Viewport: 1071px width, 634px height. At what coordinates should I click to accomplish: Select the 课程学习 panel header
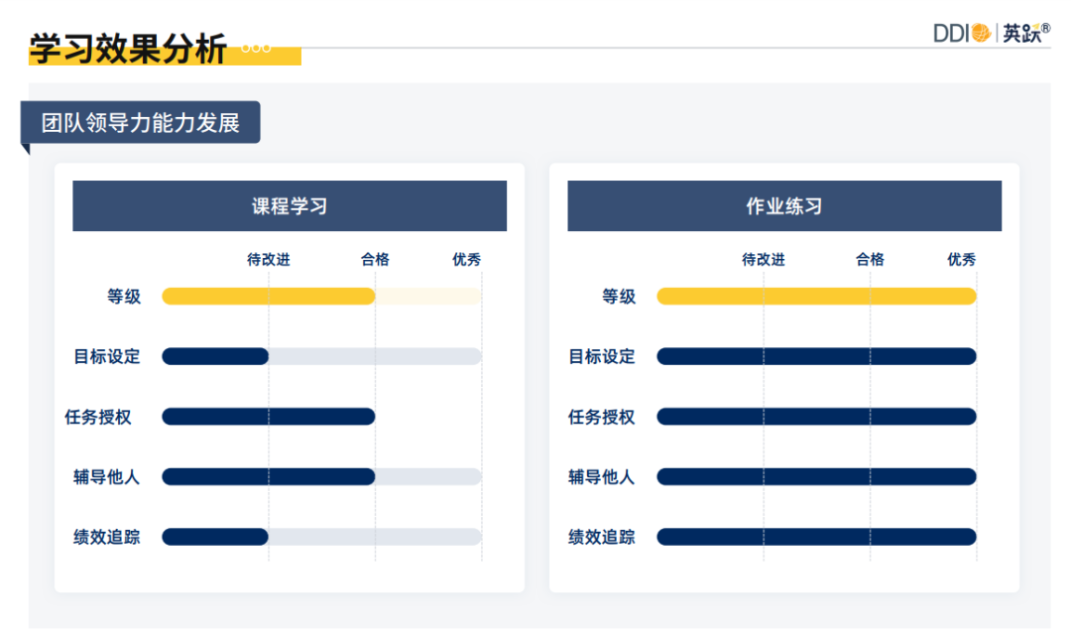tap(290, 205)
